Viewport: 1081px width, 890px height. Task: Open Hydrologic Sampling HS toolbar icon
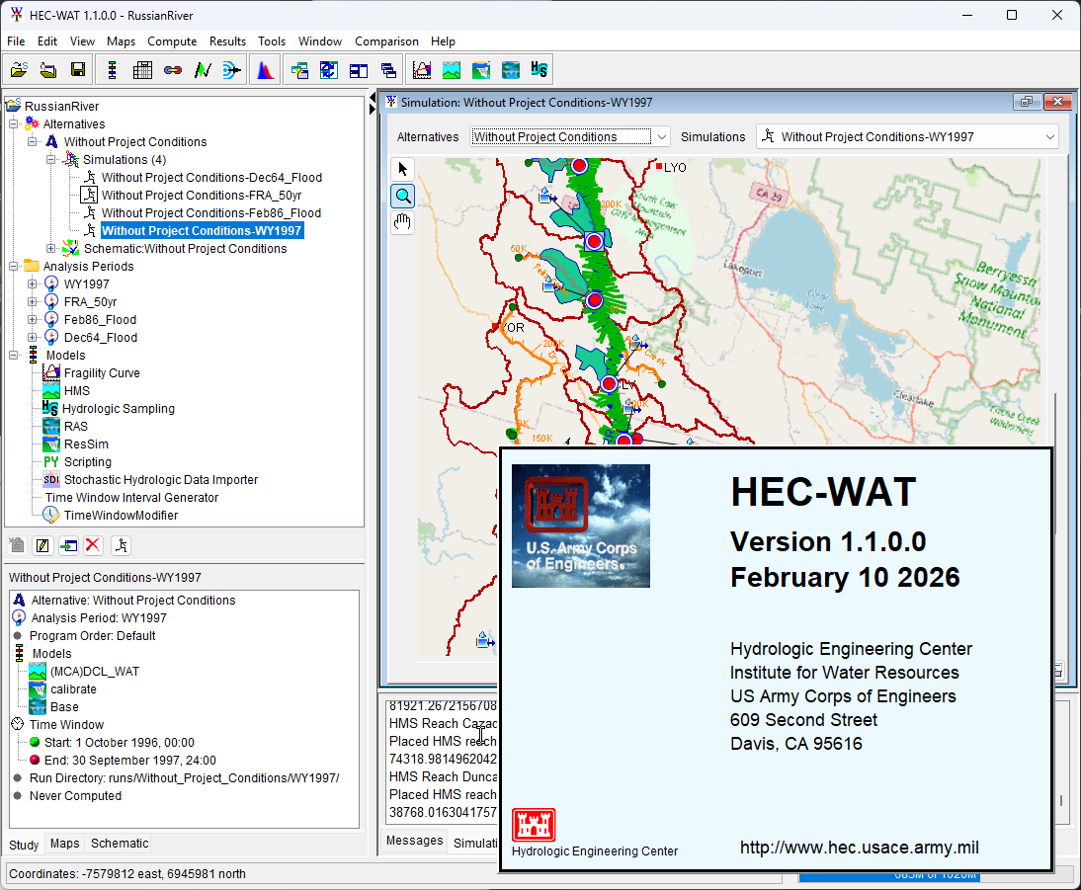pyautogui.click(x=540, y=69)
